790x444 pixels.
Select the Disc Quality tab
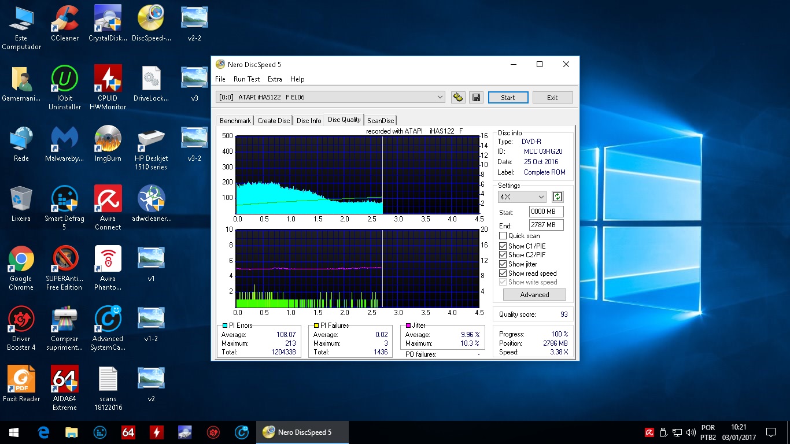point(344,120)
